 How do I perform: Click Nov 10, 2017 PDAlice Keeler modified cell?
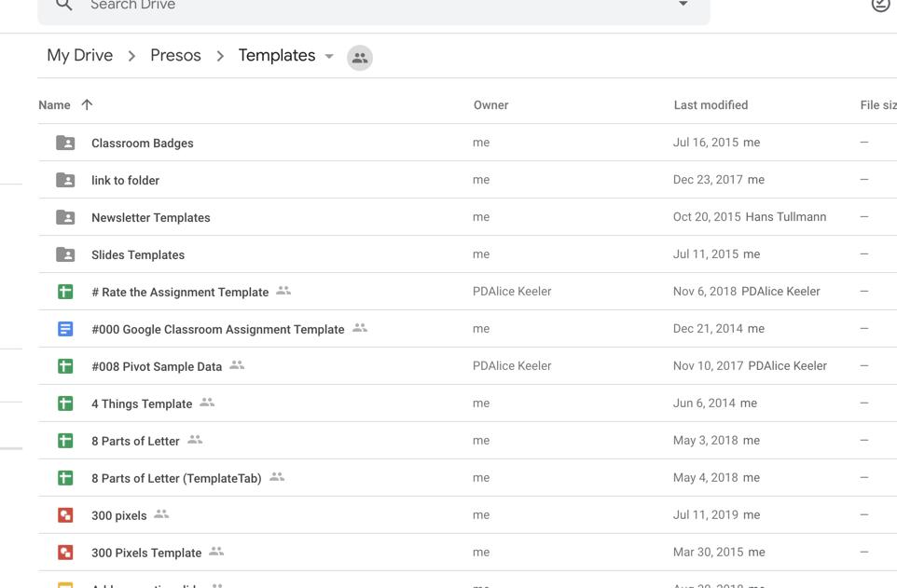750,365
